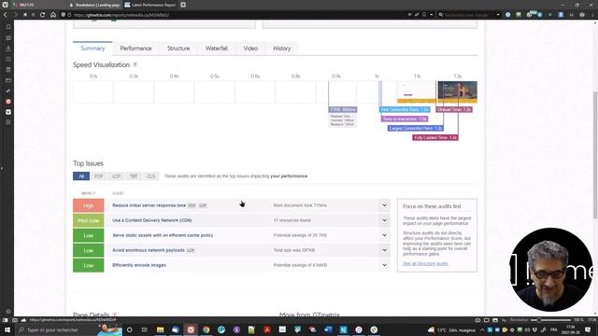598x336 pixels.
Task: Expand Use a Content Delivery Network audit
Action: (x=384, y=220)
